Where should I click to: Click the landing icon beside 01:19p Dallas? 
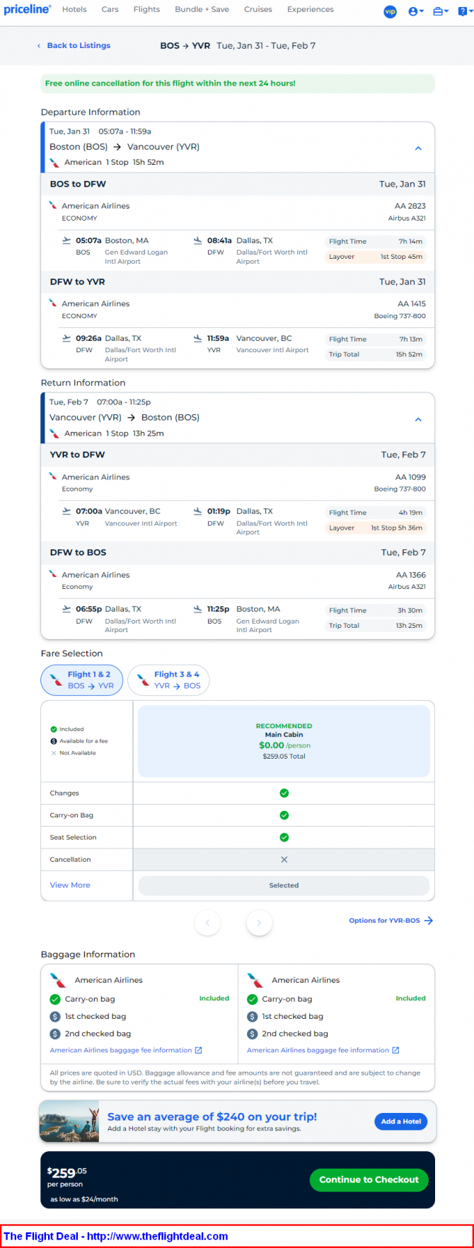(x=198, y=511)
